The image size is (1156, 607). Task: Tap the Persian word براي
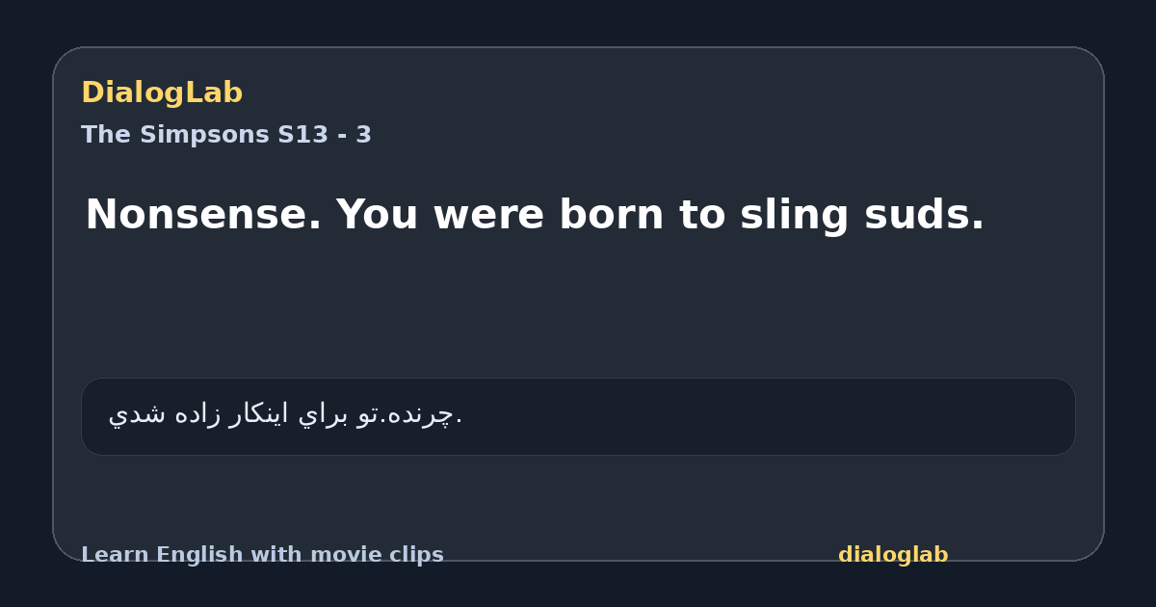318,414
